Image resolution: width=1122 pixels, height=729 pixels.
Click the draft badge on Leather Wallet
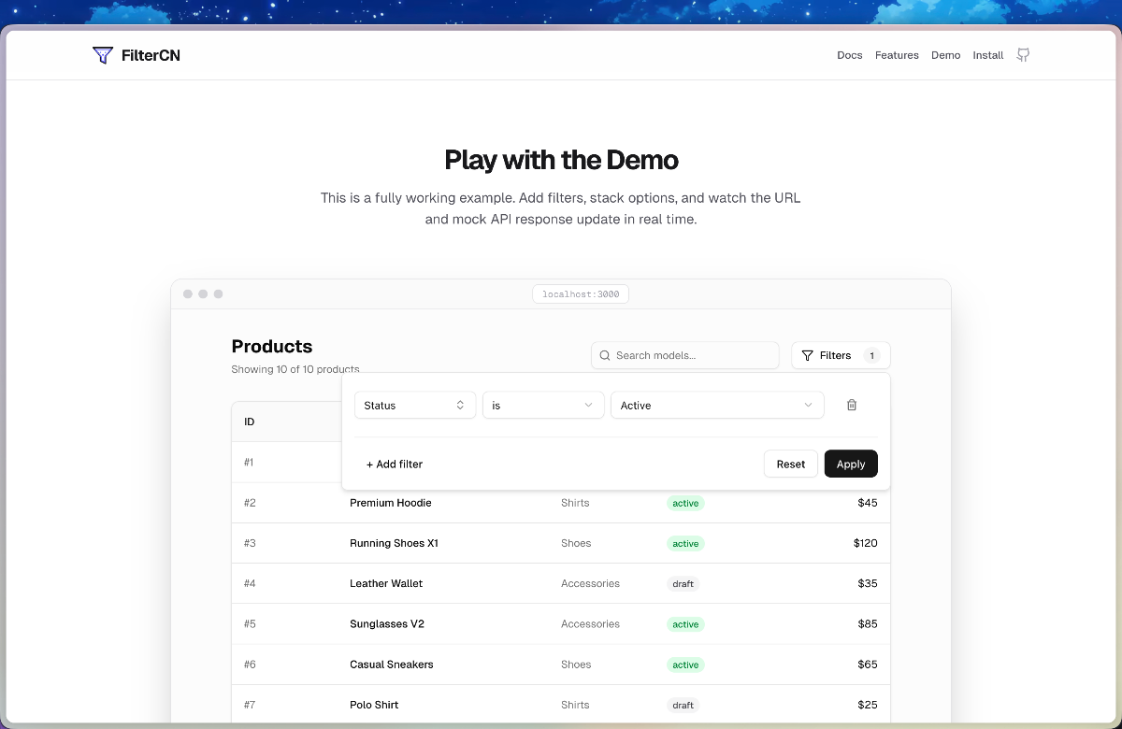pyautogui.click(x=683, y=583)
